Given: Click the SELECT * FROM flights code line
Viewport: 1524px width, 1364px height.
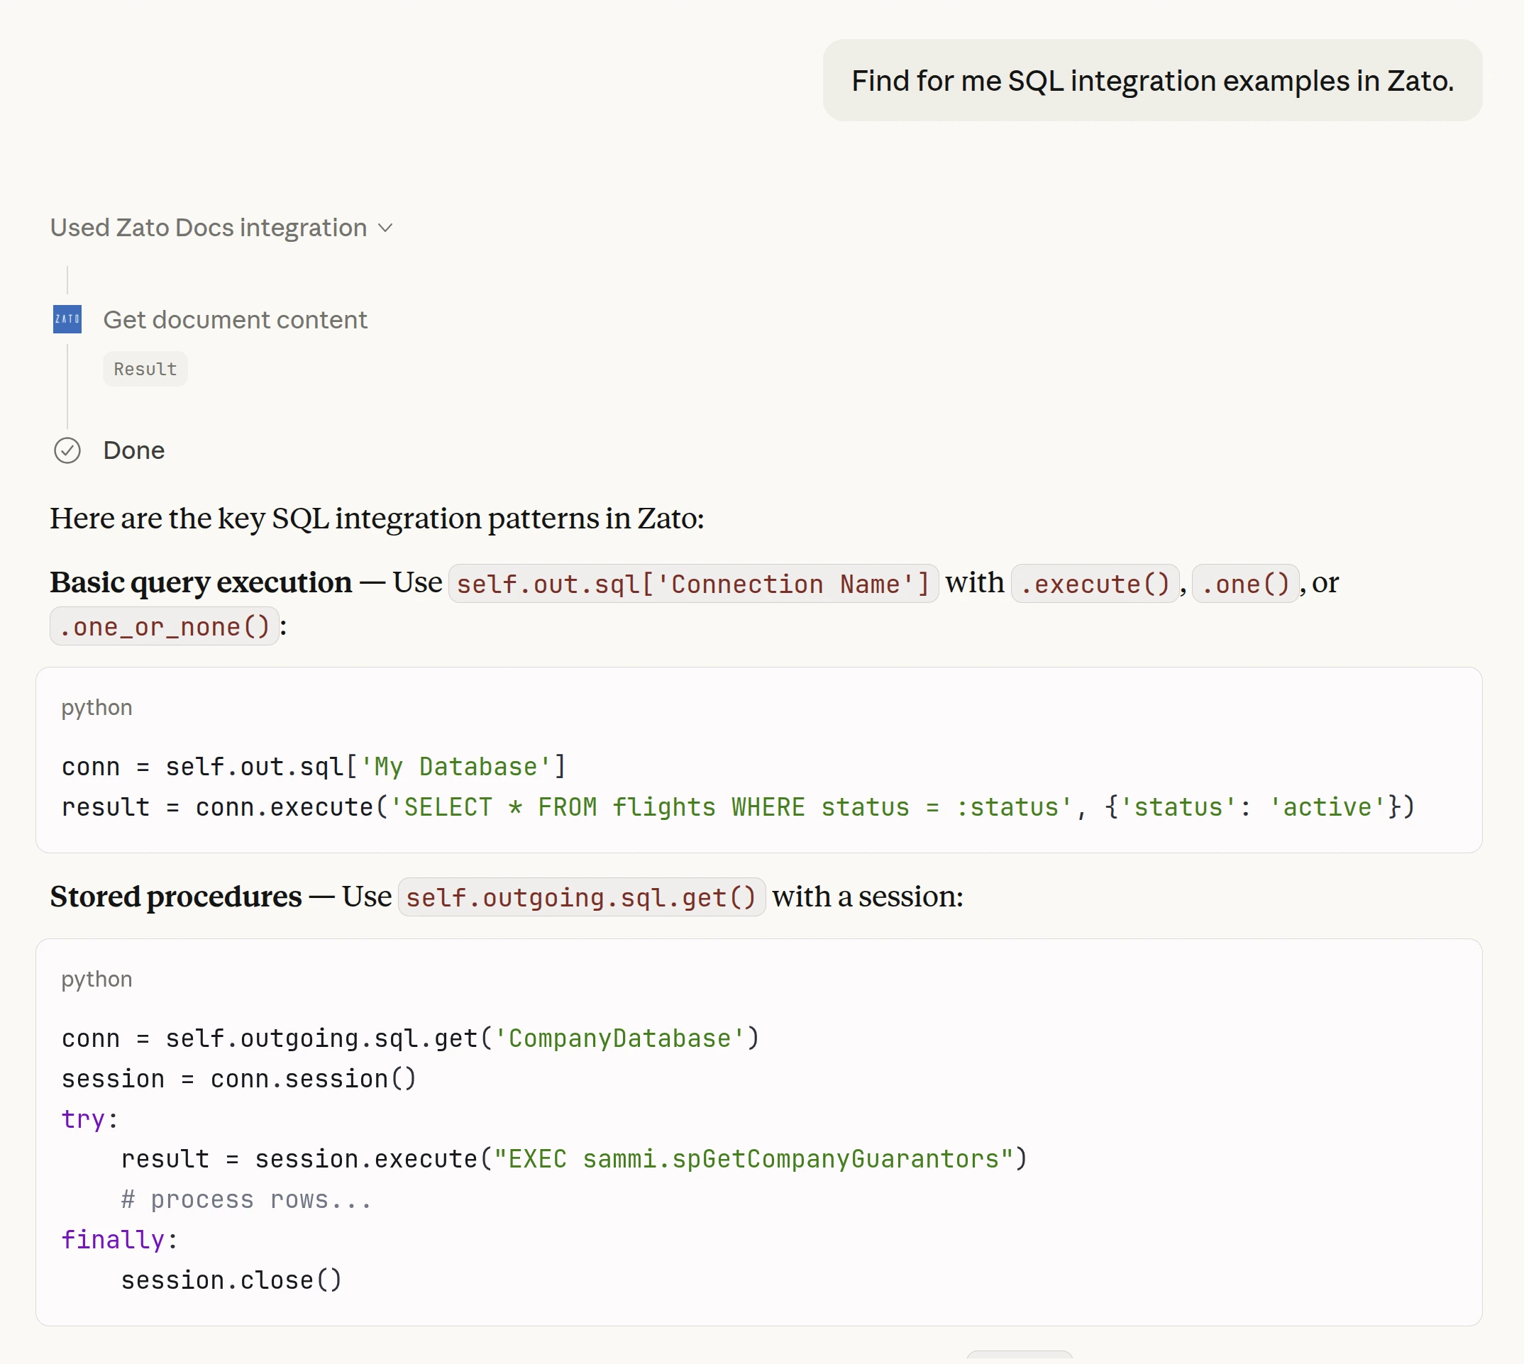Looking at the screenshot, I should point(737,807).
